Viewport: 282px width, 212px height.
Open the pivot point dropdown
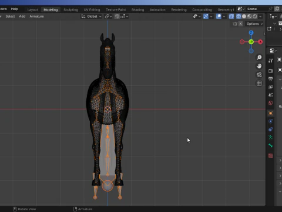pos(108,16)
